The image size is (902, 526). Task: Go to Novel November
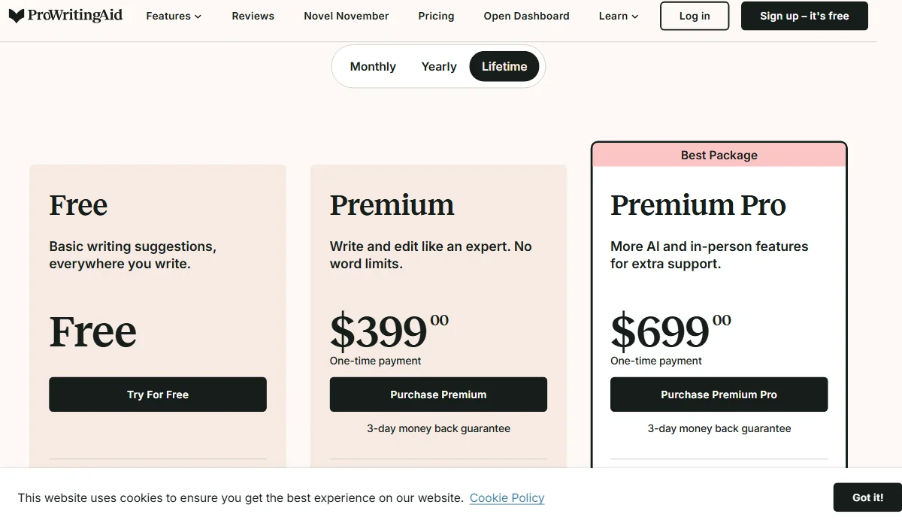pyautogui.click(x=346, y=16)
